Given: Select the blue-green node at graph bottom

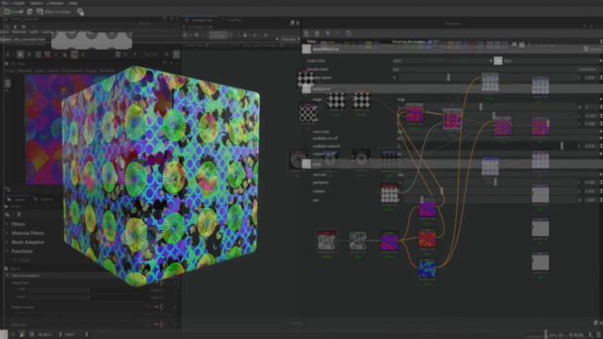Looking at the screenshot, I should [427, 267].
